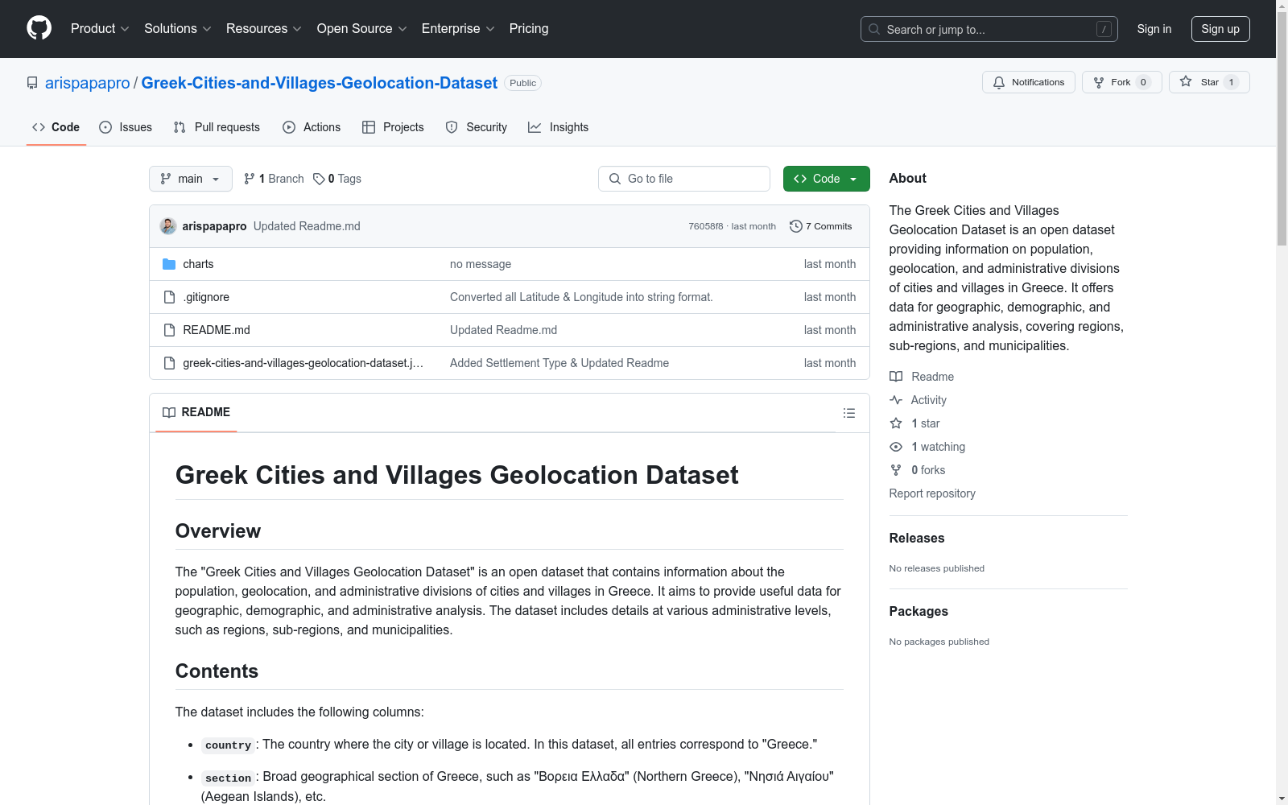
Task: Open the Actions tab
Action: click(x=312, y=127)
